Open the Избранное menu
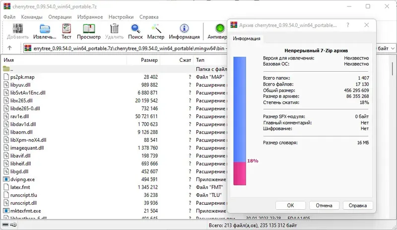397x230 pixels. pyautogui.click(x=90, y=17)
